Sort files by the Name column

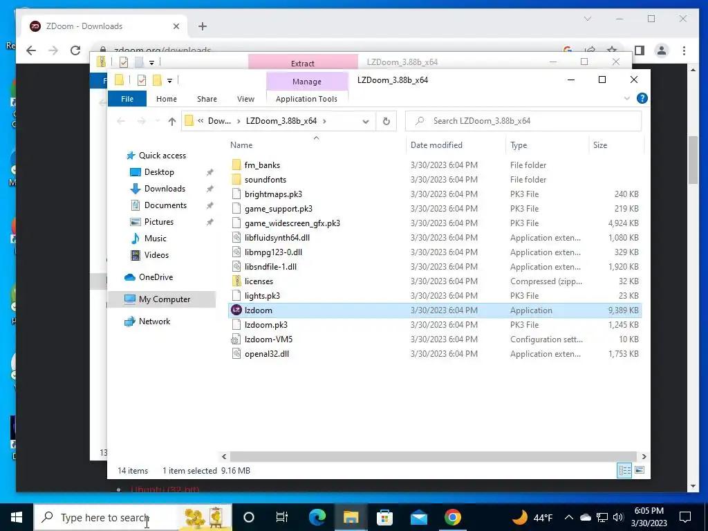click(316, 145)
